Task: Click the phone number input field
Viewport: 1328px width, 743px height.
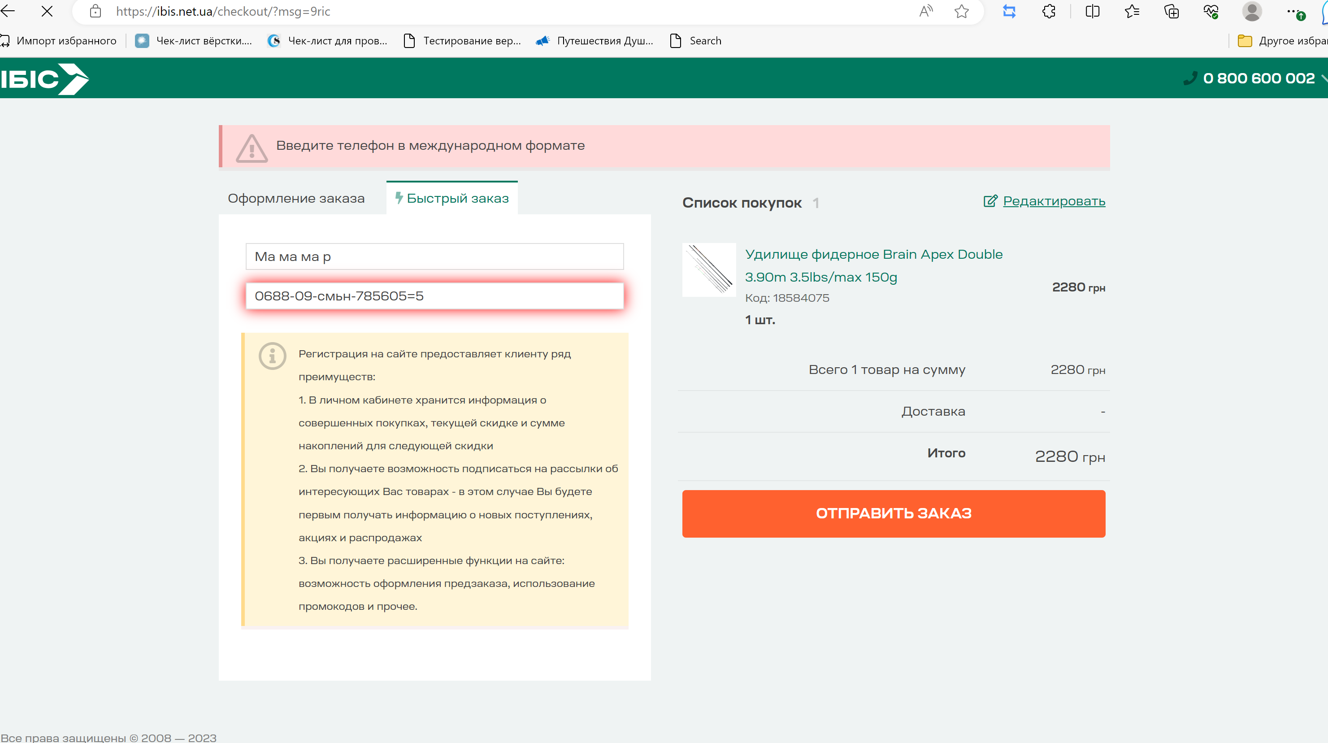Action: pos(434,296)
